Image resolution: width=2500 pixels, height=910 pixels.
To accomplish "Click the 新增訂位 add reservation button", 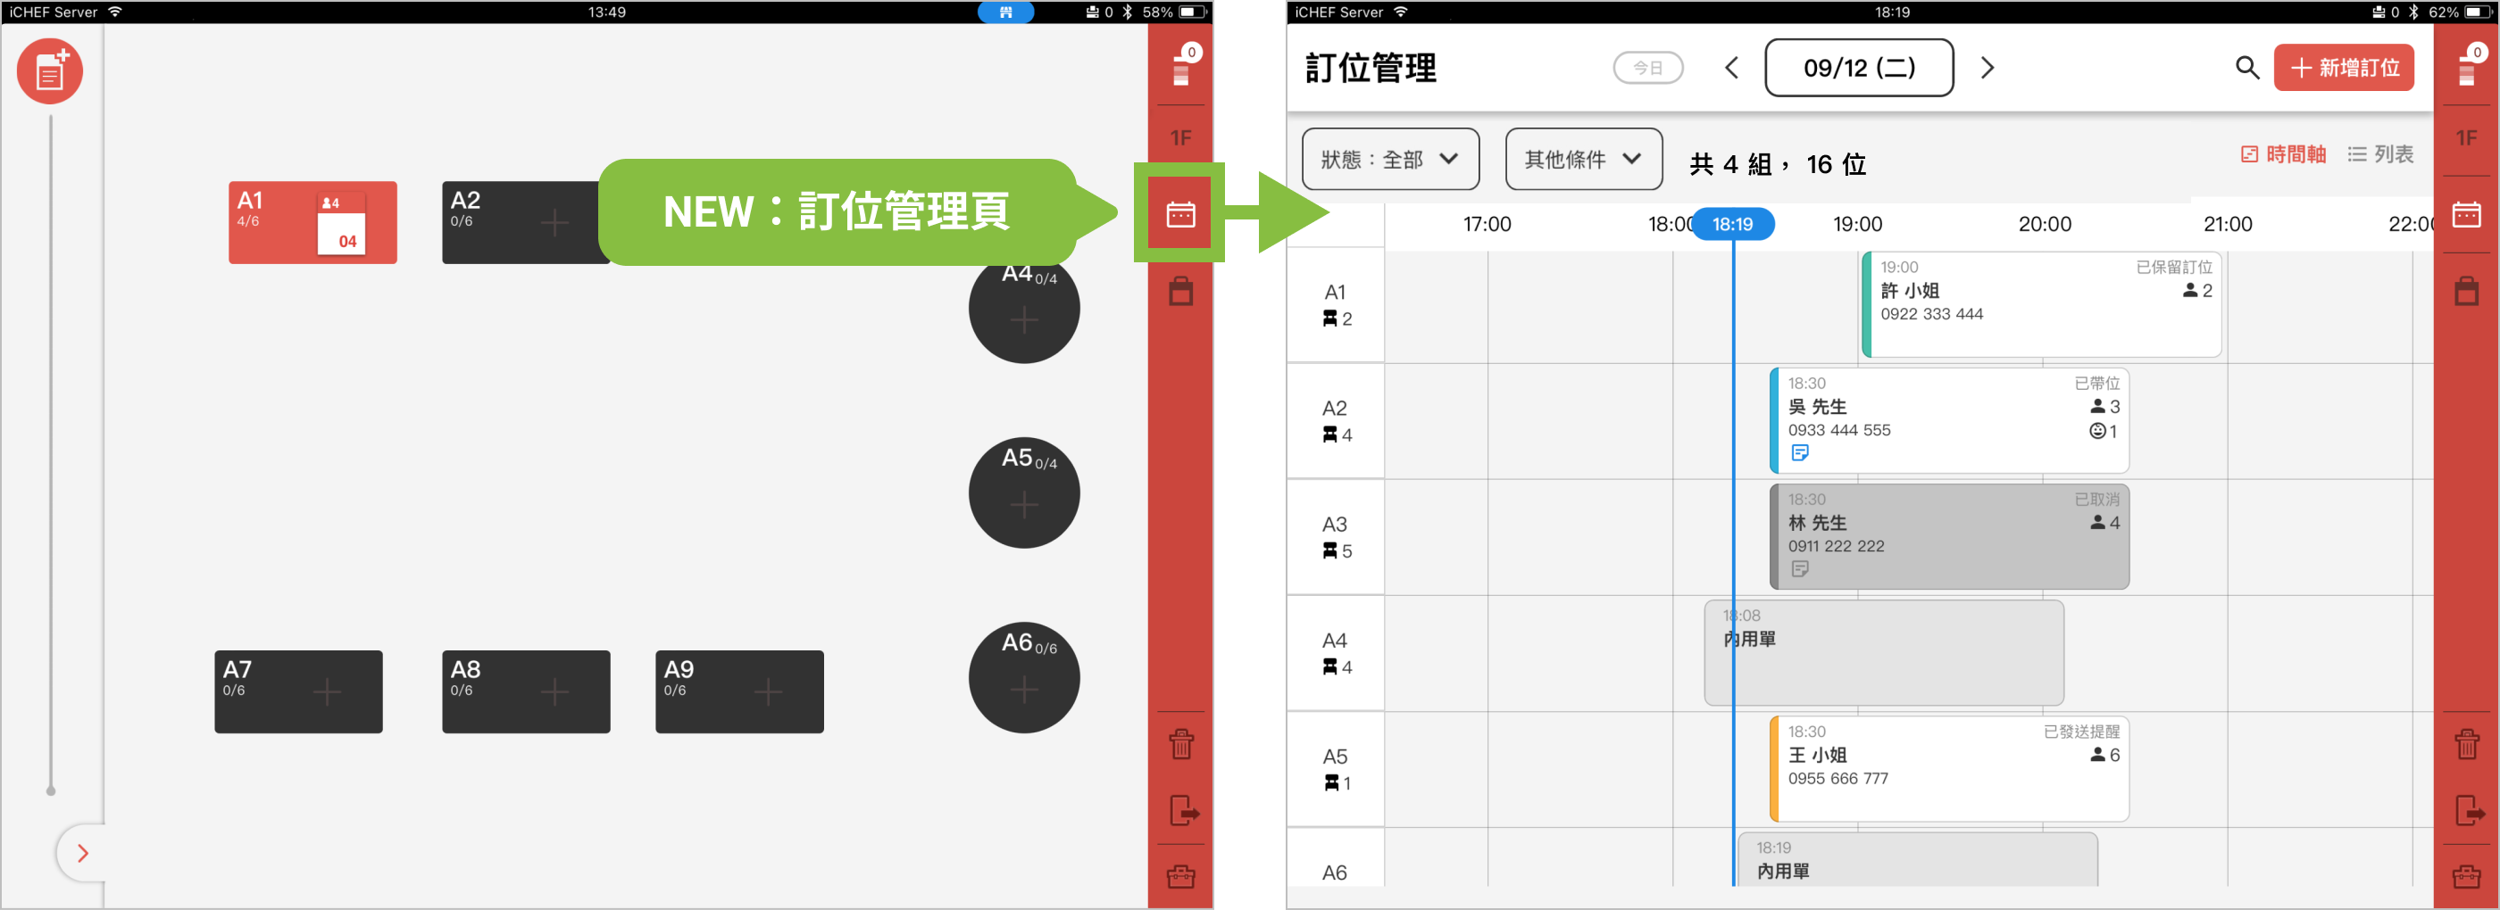I will coord(2343,68).
